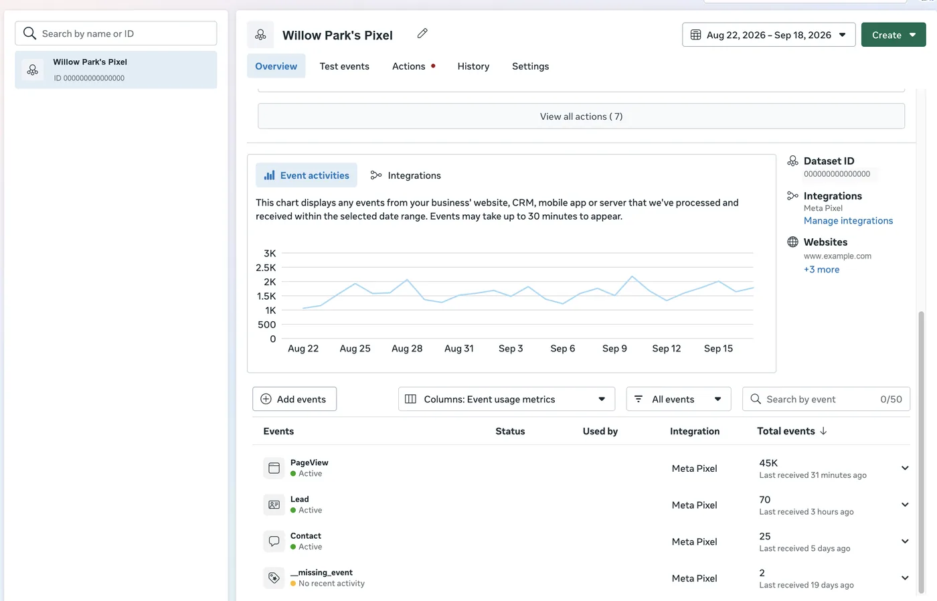Sort by Total events arrow icon
The image size is (937, 601).
coord(823,431)
